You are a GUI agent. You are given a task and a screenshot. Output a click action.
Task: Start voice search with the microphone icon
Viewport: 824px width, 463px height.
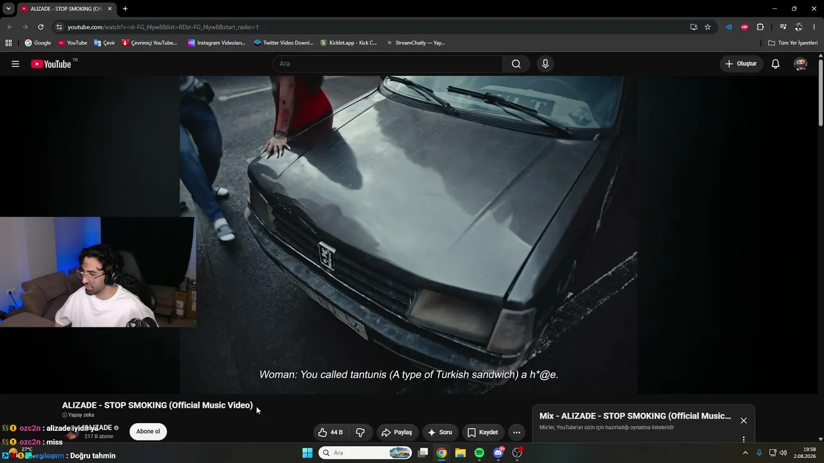pos(545,64)
